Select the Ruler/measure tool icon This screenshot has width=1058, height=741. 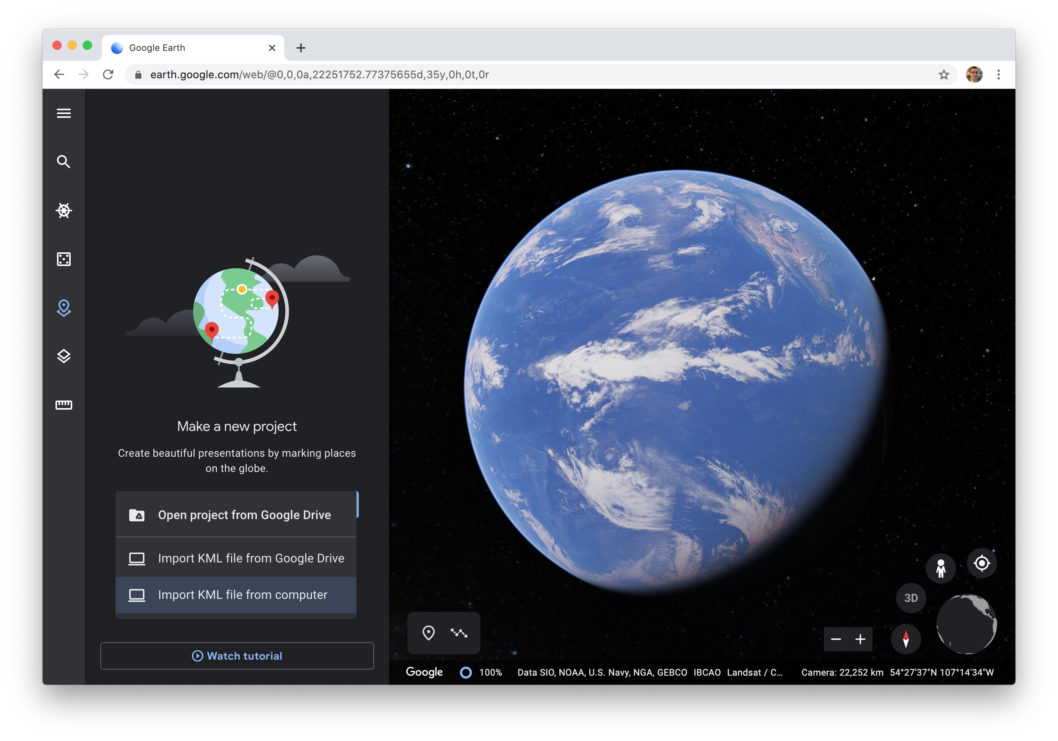(x=64, y=404)
